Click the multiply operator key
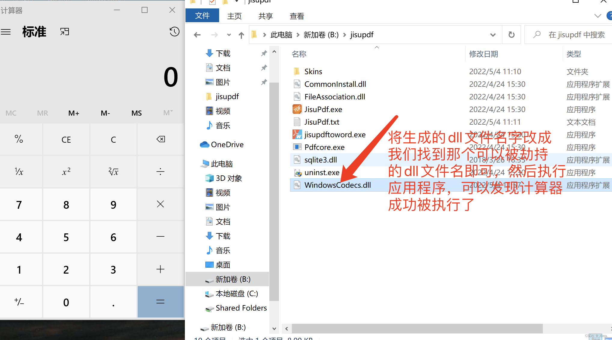 [161, 204]
